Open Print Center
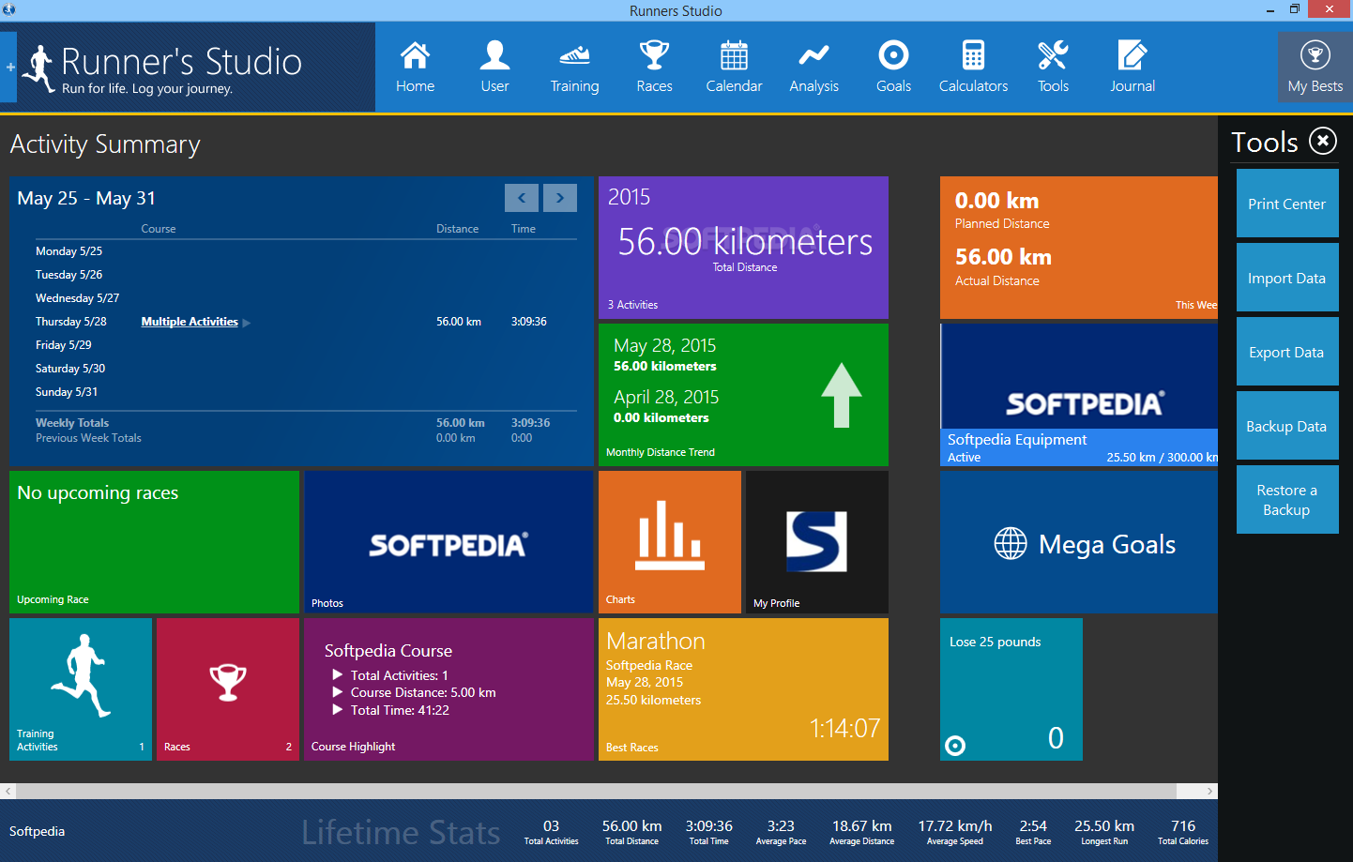Screen dimensions: 1353x862 point(1287,204)
